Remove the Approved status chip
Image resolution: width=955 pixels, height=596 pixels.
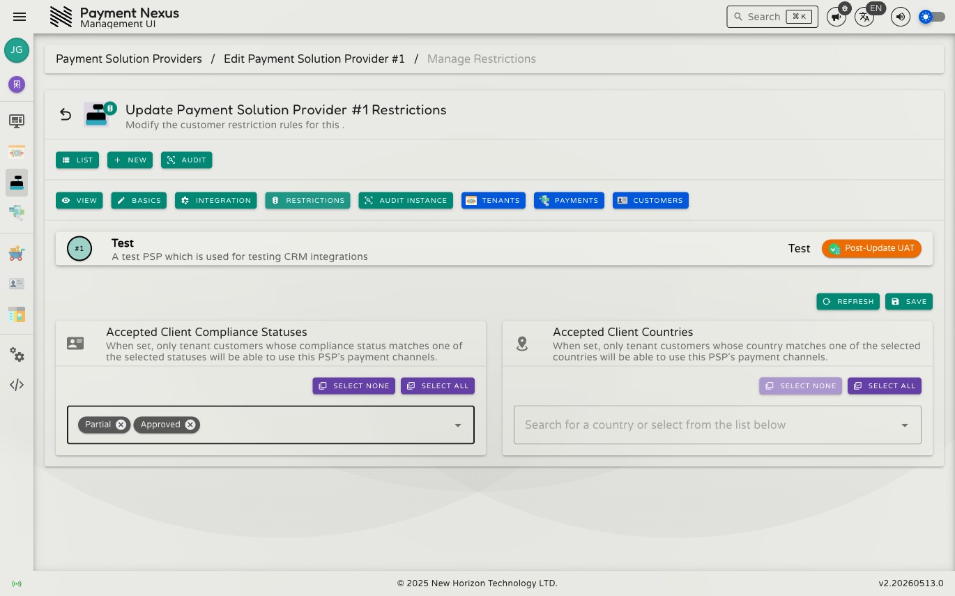[x=190, y=425]
